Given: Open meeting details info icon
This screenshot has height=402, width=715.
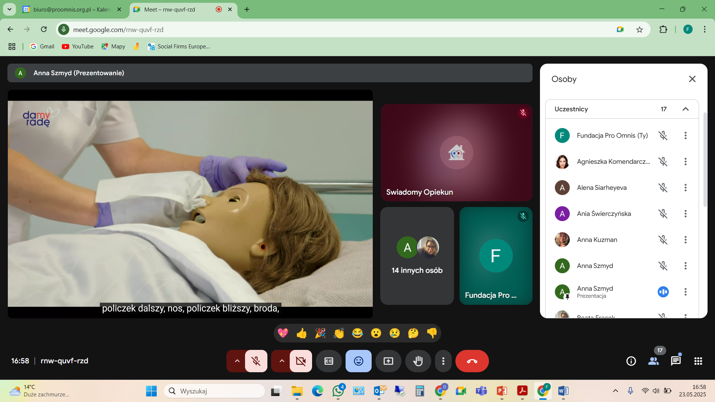Looking at the screenshot, I should 631,361.
